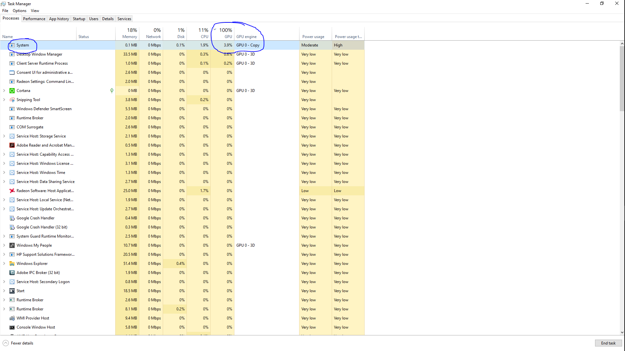Click the Fewer details arrow icon
Screen dimensions: 625x351
[6, 343]
